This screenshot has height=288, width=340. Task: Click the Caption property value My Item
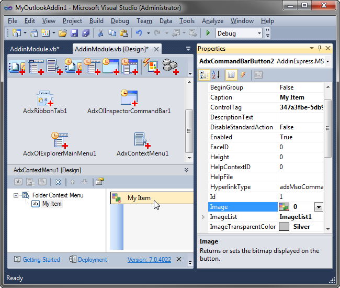(x=292, y=97)
